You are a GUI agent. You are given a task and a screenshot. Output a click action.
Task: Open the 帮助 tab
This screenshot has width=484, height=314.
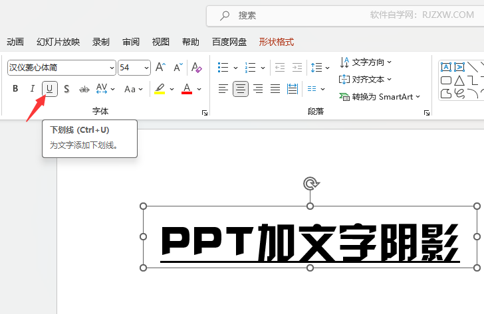pyautogui.click(x=191, y=42)
